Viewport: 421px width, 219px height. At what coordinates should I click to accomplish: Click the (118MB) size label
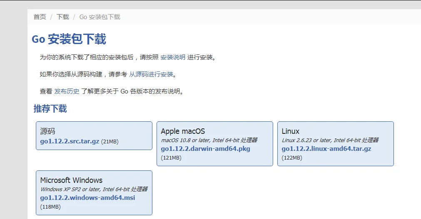tap(50, 207)
